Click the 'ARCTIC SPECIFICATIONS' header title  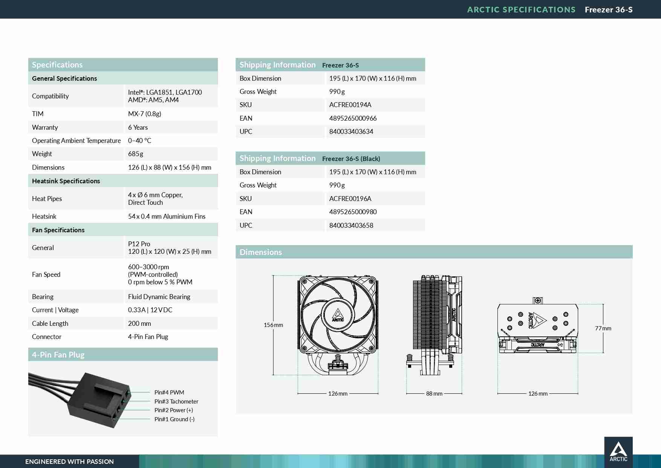pos(521,9)
